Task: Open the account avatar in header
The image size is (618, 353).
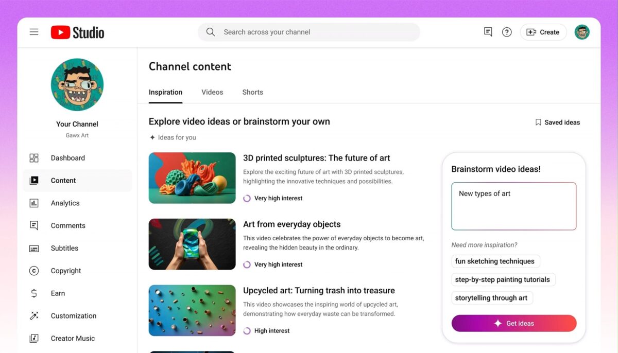Action: [x=582, y=32]
